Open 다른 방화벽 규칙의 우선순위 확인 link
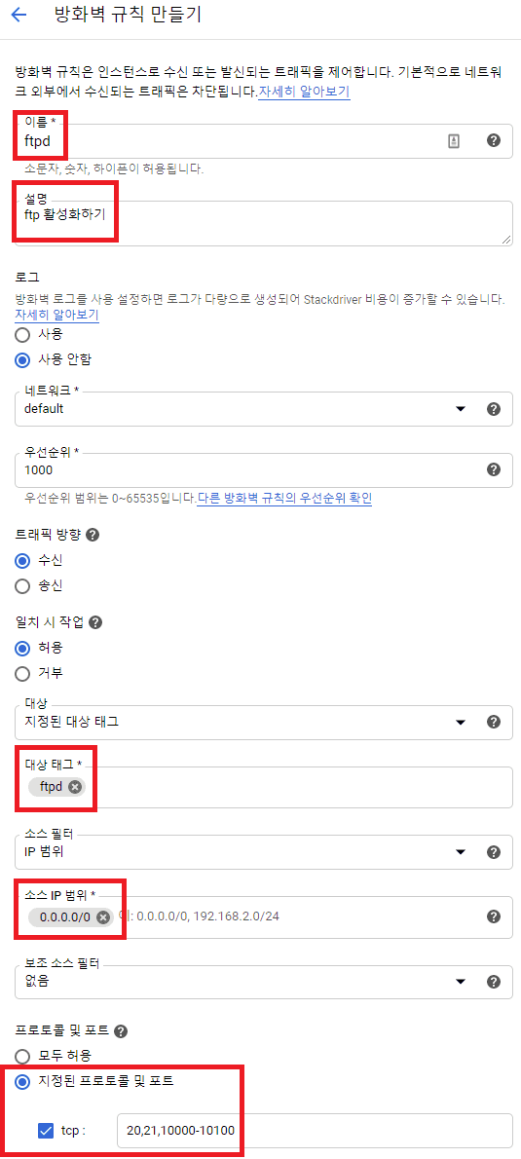This screenshot has width=521, height=1159. tap(284, 499)
